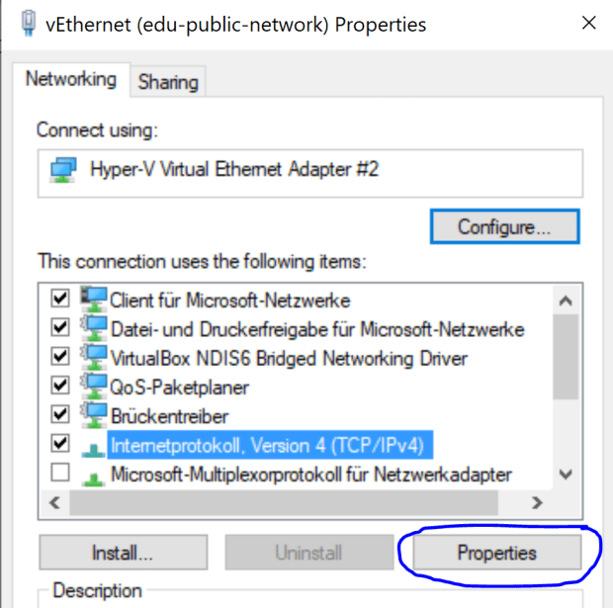Image resolution: width=613 pixels, height=608 pixels.
Task: Open adapter Configure dialog
Action: click(504, 226)
